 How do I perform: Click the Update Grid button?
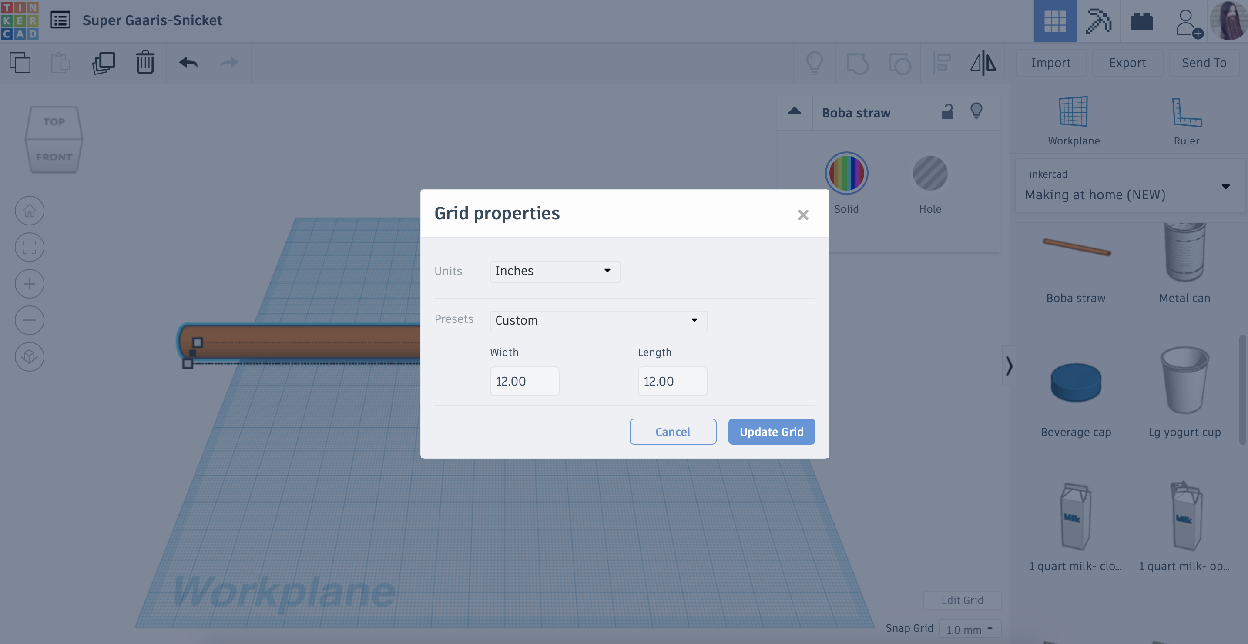point(771,431)
